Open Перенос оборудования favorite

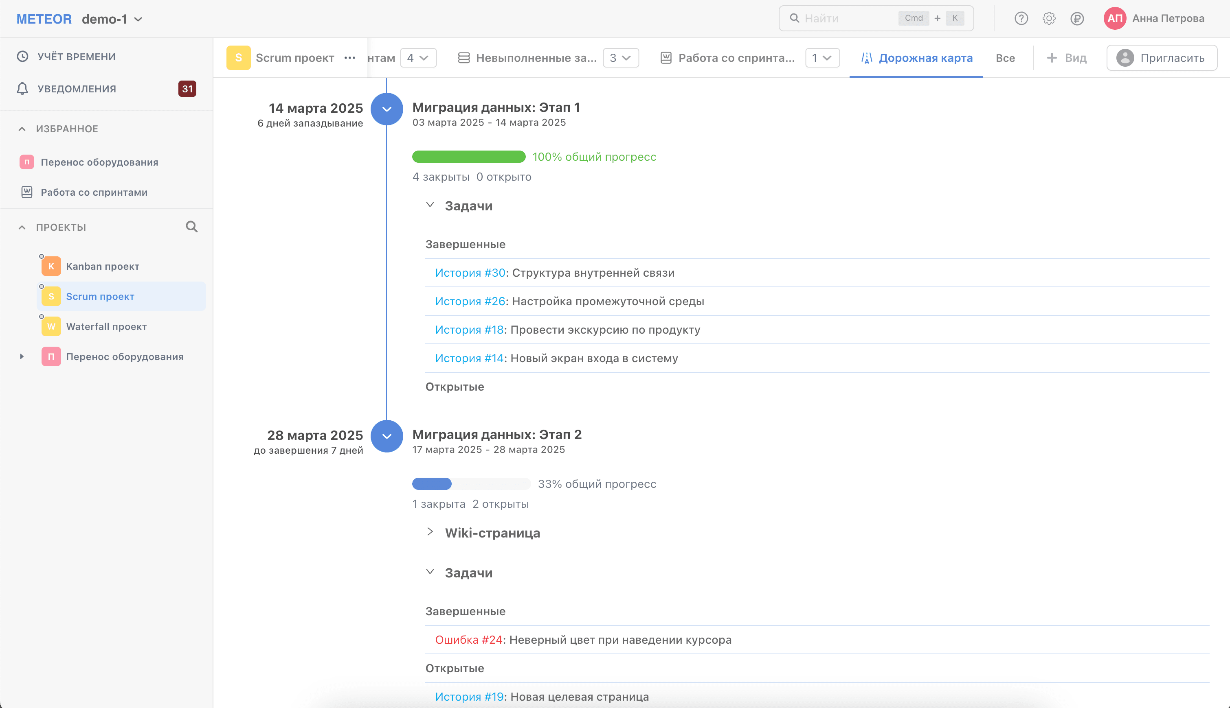click(99, 162)
